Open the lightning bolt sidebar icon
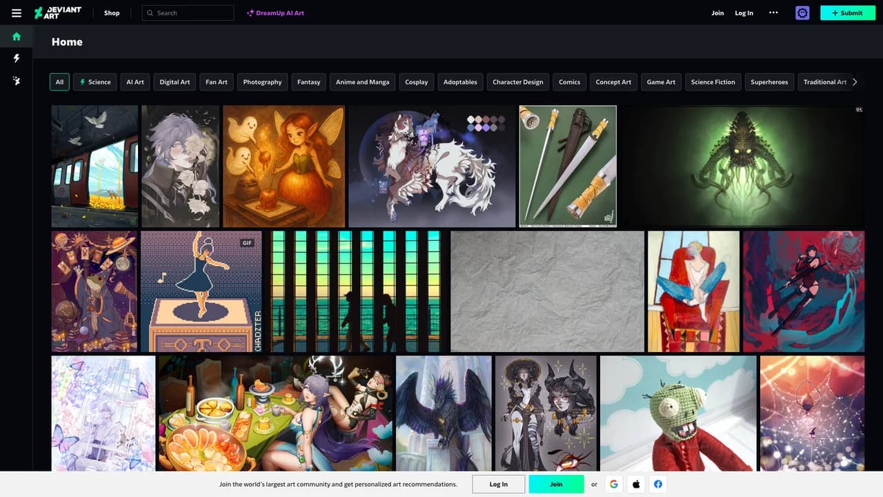This screenshot has width=883, height=497. pos(17,59)
